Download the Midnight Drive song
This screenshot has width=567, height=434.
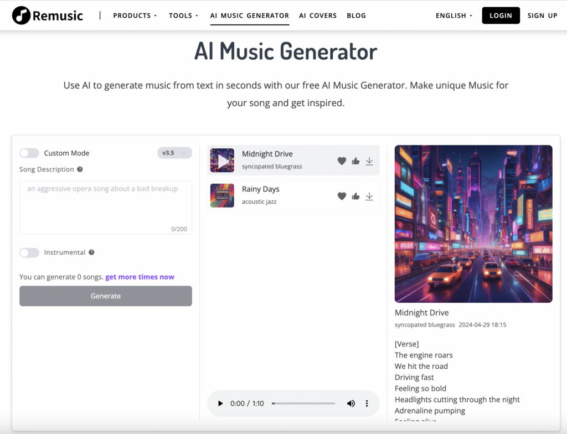(x=369, y=161)
